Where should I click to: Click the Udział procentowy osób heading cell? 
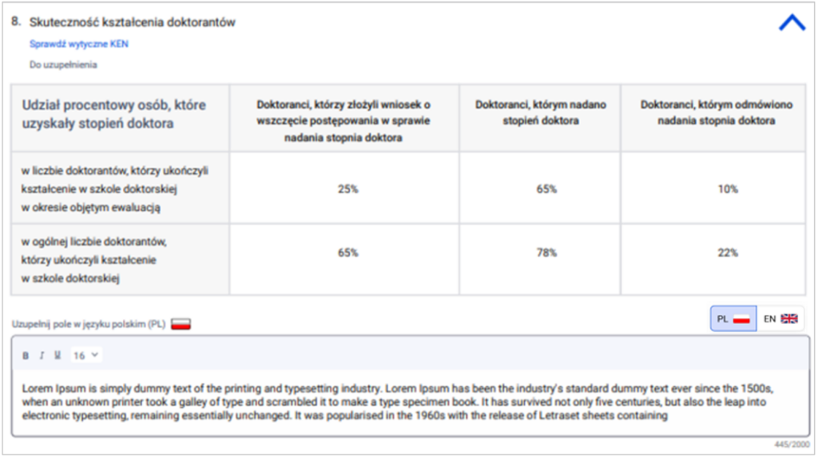click(120, 118)
